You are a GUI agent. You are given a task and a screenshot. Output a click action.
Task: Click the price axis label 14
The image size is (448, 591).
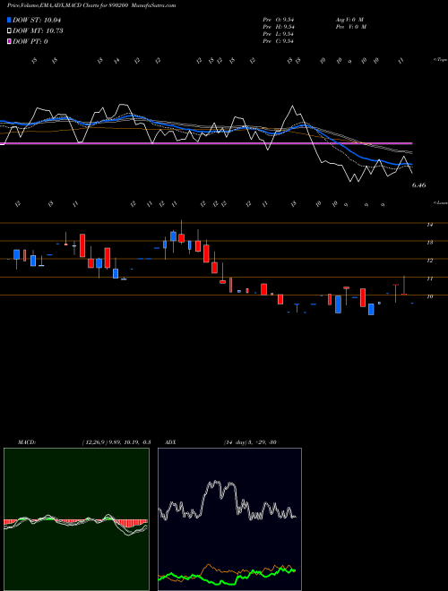pos(429,225)
